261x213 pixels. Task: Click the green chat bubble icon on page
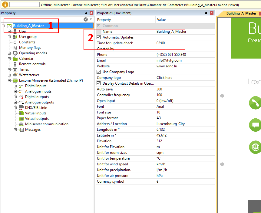pos(255,125)
